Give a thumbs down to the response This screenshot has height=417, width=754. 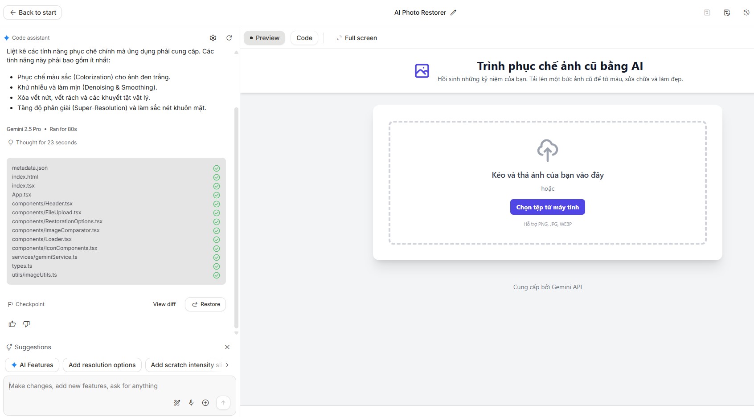pos(26,324)
